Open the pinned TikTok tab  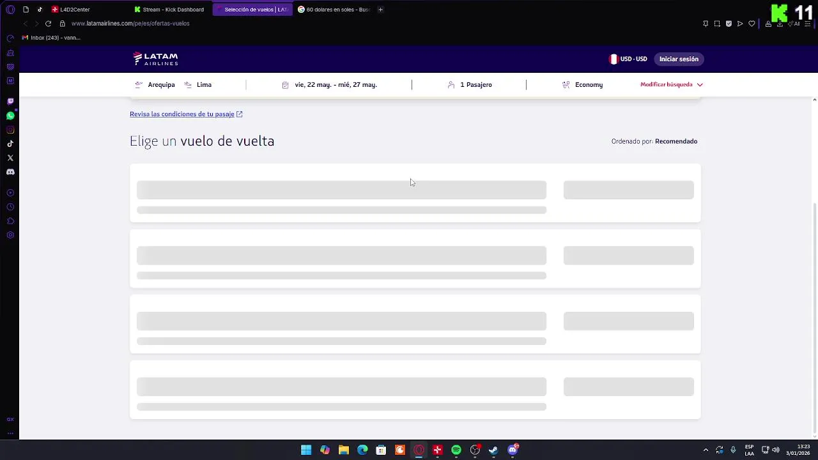(x=40, y=10)
